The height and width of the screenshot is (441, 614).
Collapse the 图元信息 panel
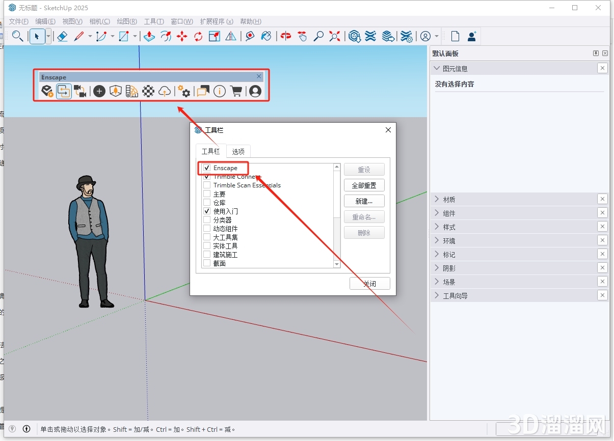[x=437, y=68]
